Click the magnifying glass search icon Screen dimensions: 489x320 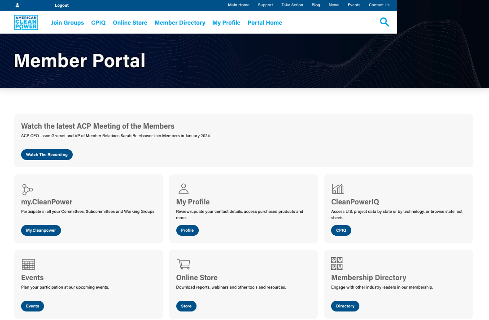[384, 22]
